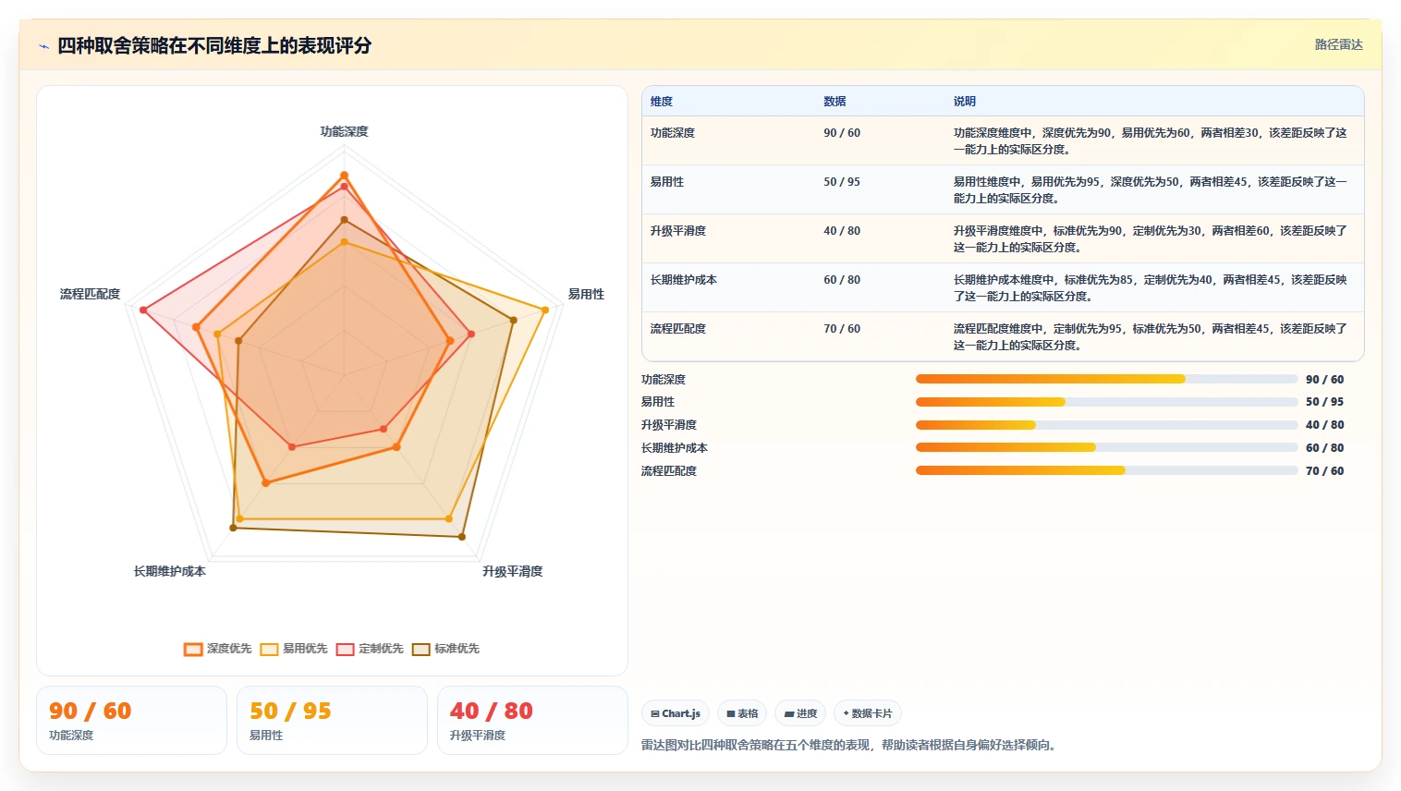1401x791 pixels.
Task: Click the 流程匹配度 radar axis label
Action: (90, 294)
